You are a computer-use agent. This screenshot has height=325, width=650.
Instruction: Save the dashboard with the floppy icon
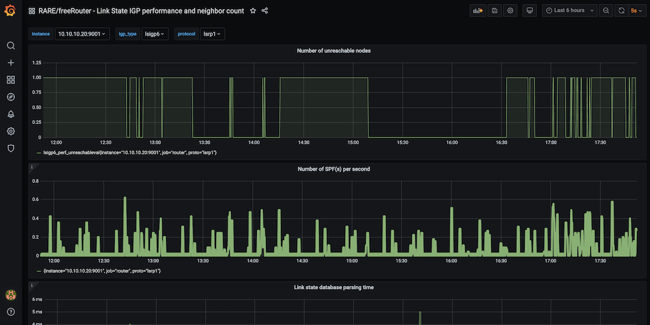pos(495,10)
